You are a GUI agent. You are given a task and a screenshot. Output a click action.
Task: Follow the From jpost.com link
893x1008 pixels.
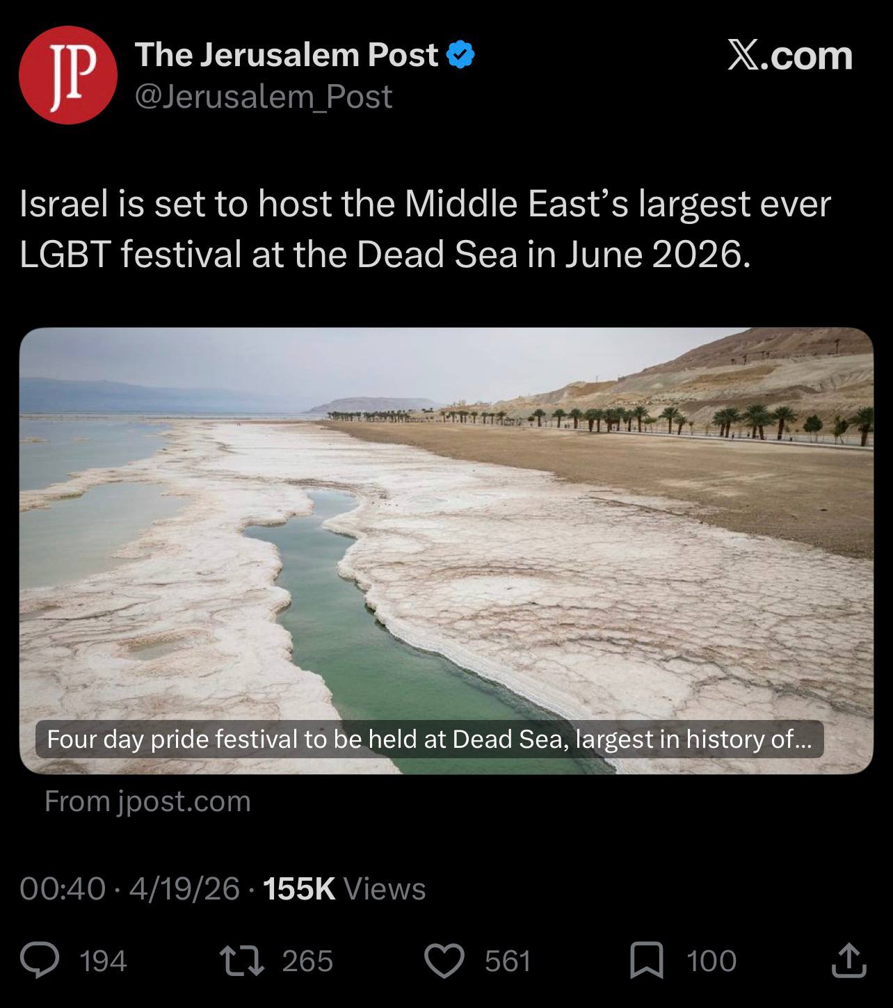tap(147, 801)
